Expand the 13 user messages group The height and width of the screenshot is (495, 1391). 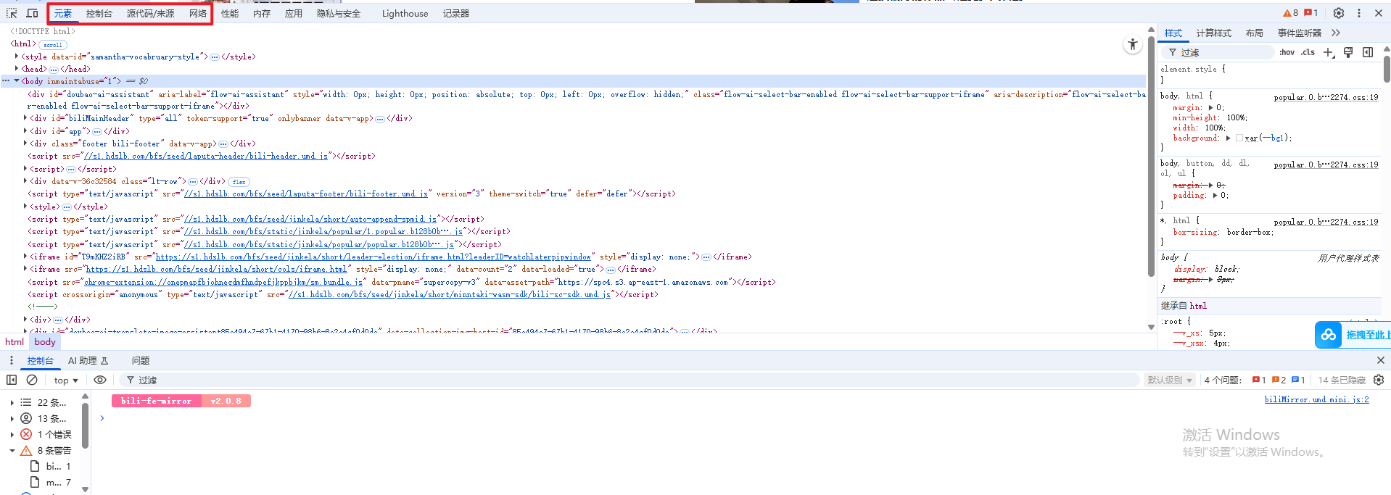point(12,418)
